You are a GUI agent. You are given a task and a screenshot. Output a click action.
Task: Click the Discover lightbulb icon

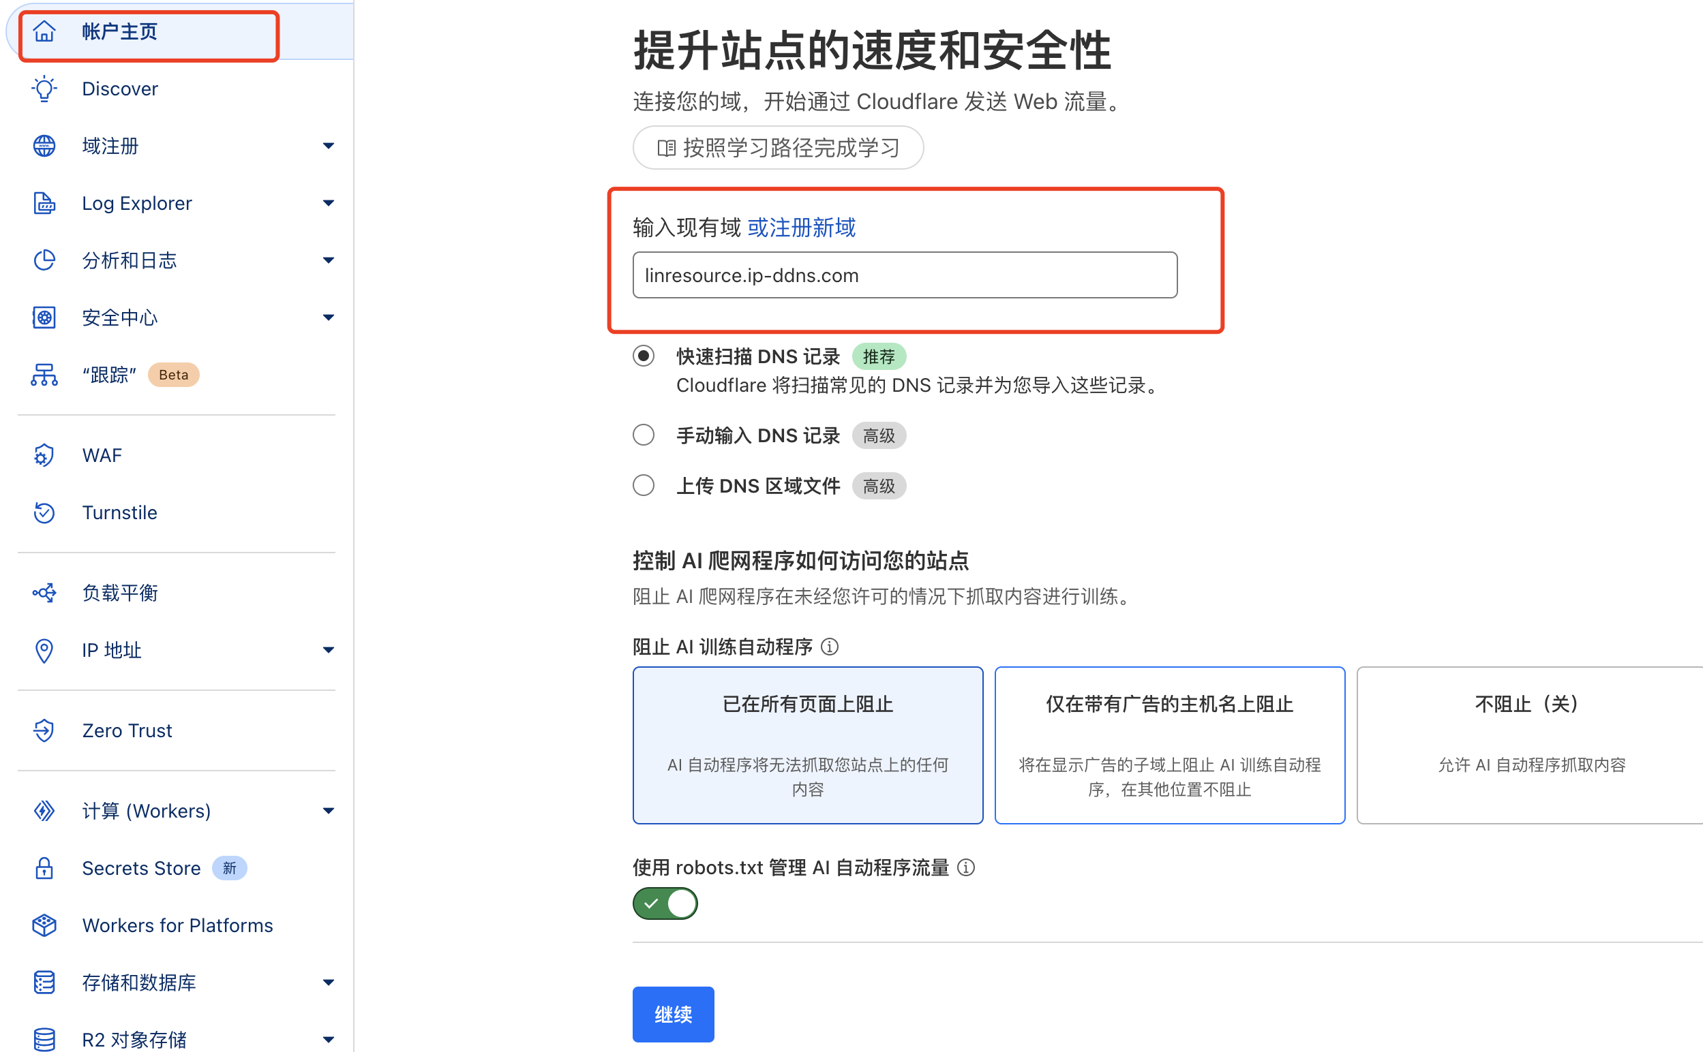(x=44, y=89)
